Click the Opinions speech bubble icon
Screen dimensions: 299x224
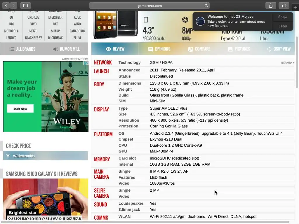(x=150, y=49)
